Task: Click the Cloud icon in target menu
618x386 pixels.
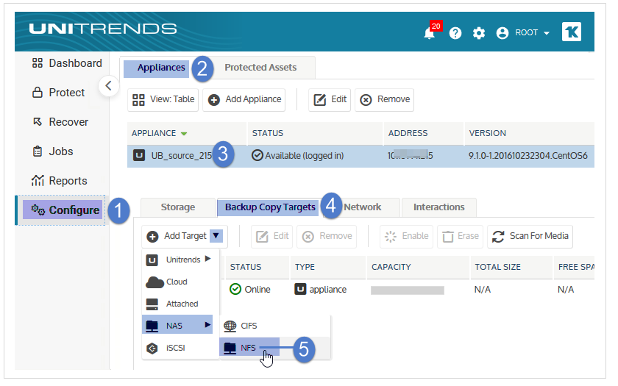Action: (154, 282)
